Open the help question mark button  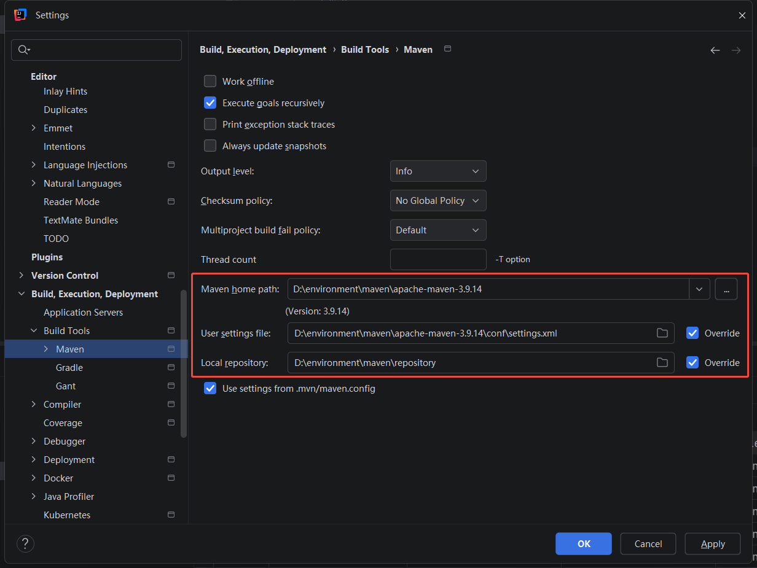pos(25,543)
